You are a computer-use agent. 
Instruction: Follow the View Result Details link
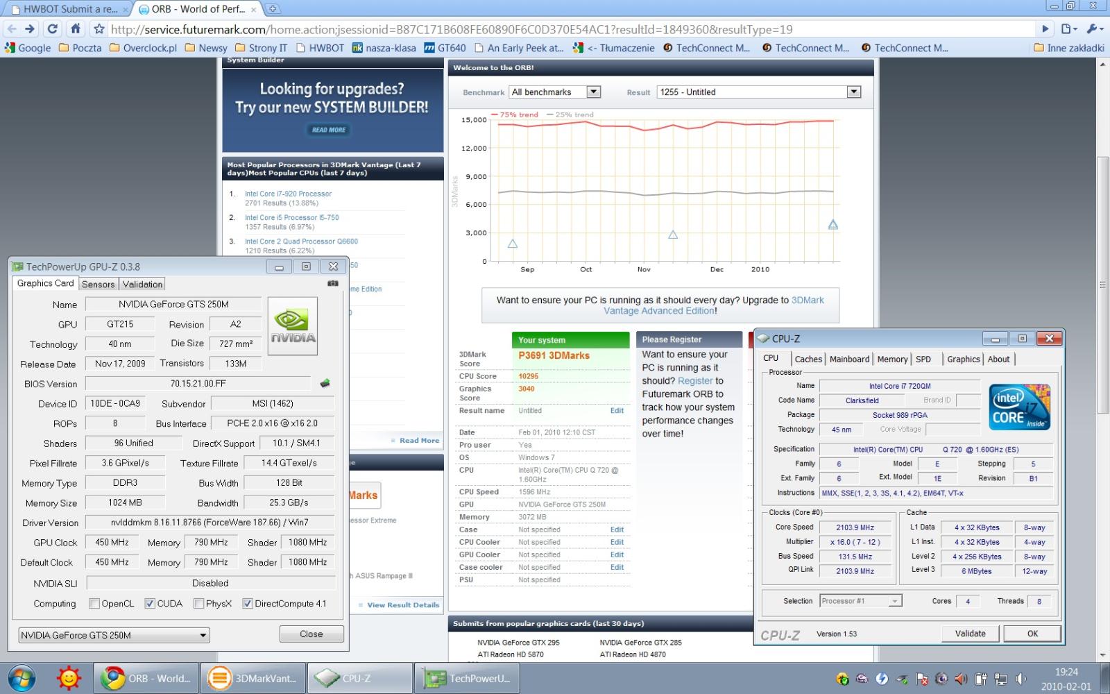pos(403,605)
